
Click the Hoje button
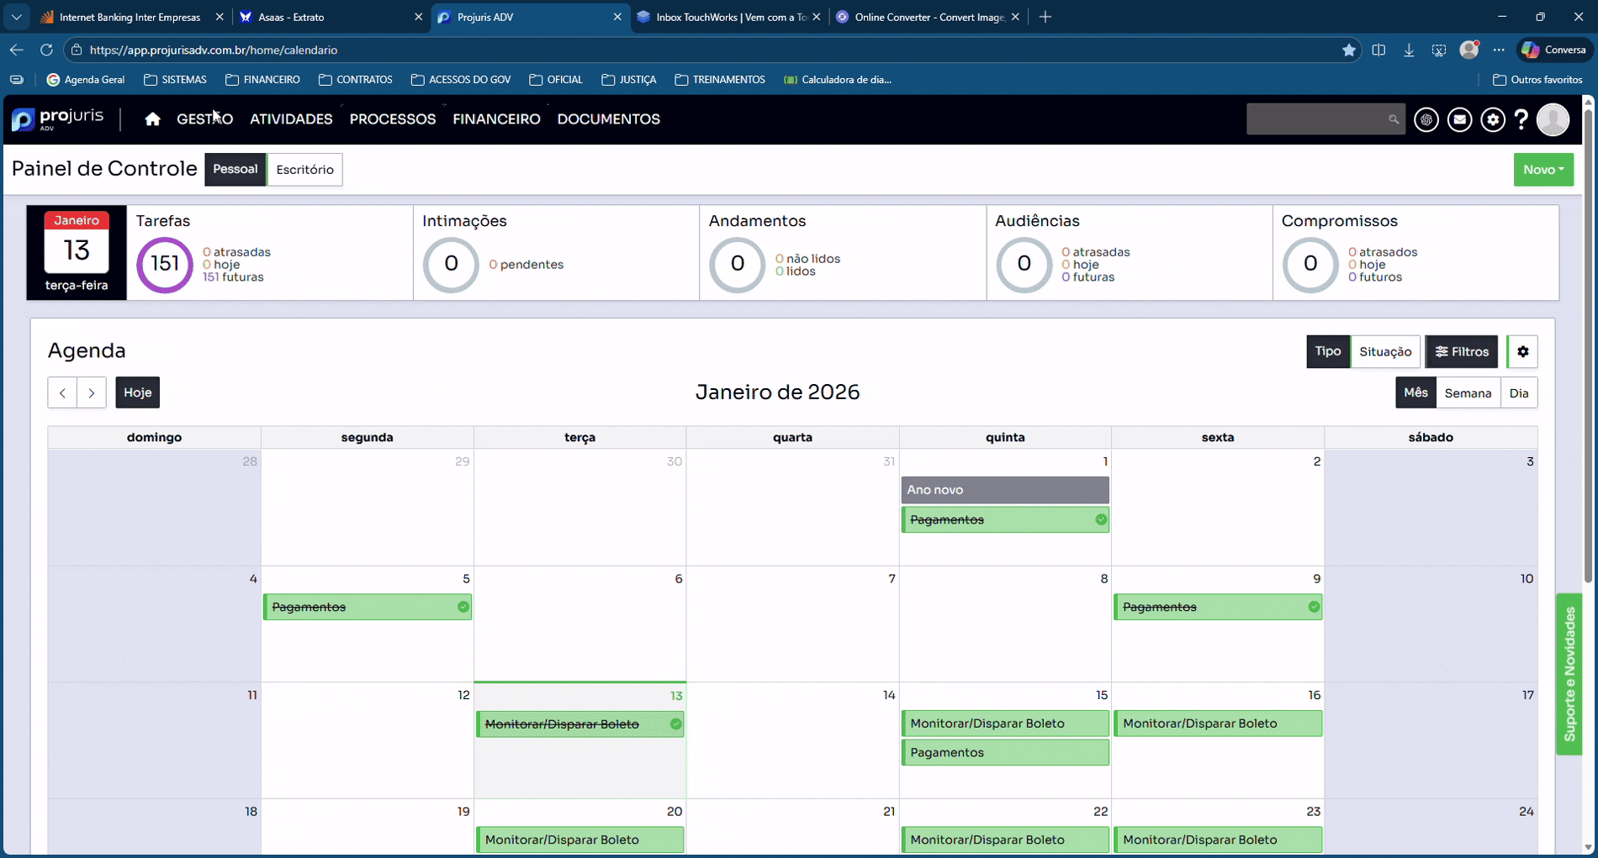click(x=137, y=392)
